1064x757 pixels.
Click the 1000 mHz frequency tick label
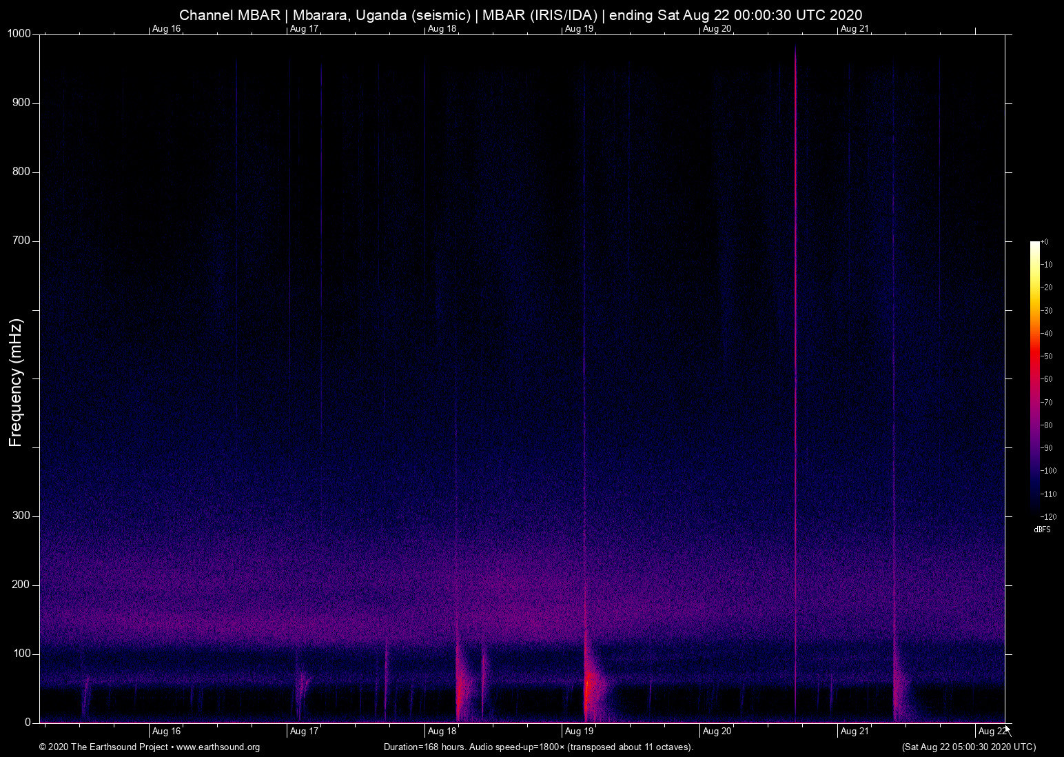(18, 32)
